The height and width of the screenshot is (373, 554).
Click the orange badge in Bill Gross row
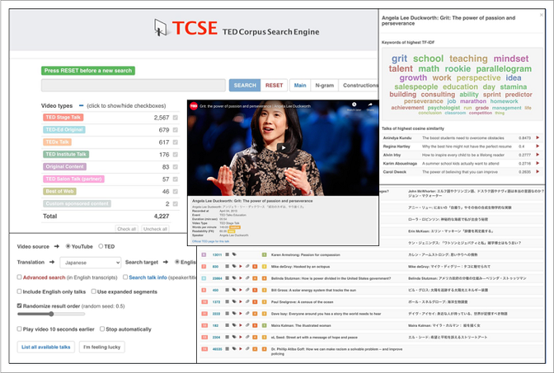click(255, 290)
